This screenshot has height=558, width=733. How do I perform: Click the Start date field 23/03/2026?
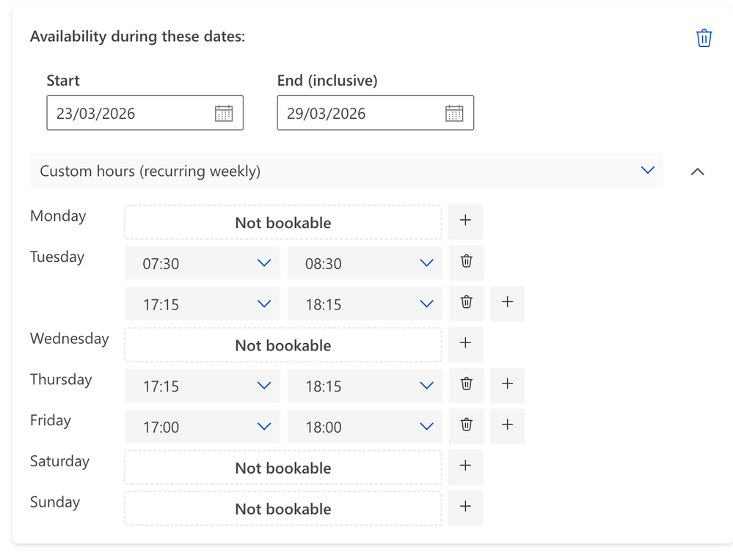(x=128, y=114)
